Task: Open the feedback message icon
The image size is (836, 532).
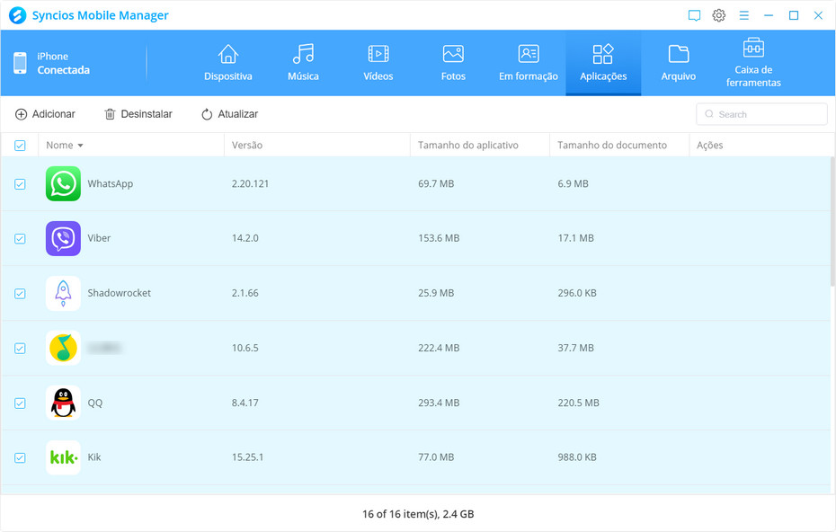Action: [694, 15]
